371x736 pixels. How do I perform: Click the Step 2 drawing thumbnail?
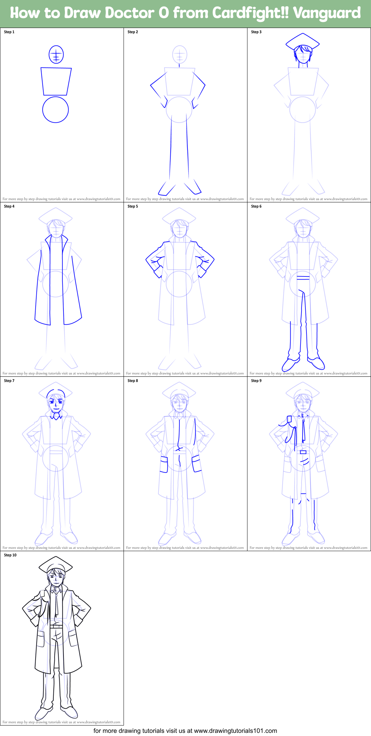click(x=185, y=115)
